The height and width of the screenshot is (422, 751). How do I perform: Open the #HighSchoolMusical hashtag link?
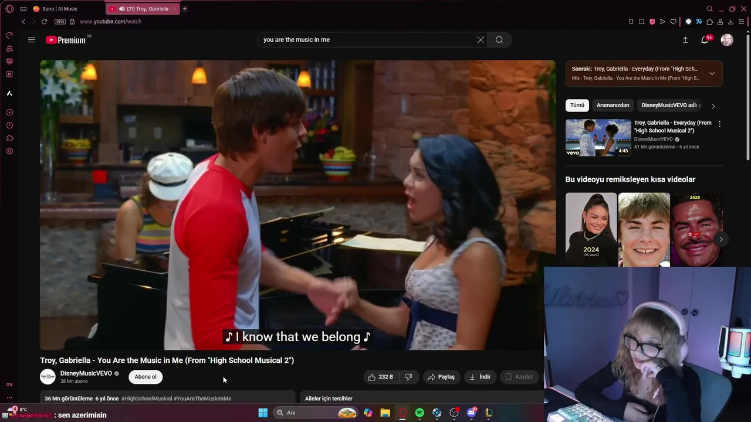147,399
